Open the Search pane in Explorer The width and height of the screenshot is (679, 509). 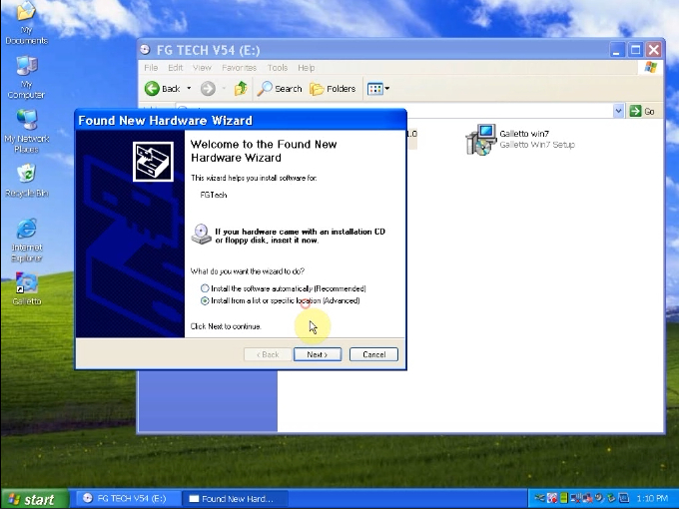(x=280, y=89)
